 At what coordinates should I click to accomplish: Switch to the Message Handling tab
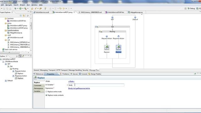pos(75,70)
